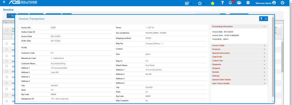
Task: Open dropdown arrow beside share icon
Action: [x=191, y=4]
